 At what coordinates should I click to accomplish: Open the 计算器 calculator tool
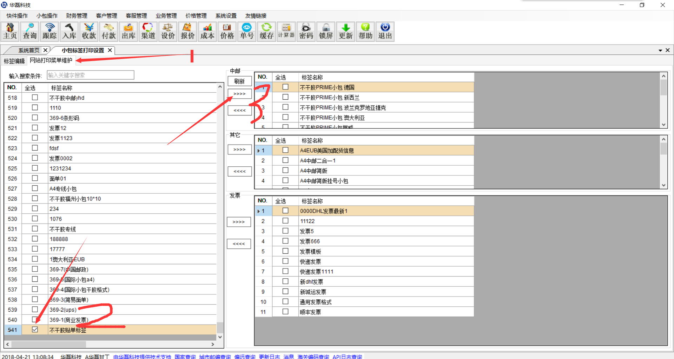pos(286,32)
